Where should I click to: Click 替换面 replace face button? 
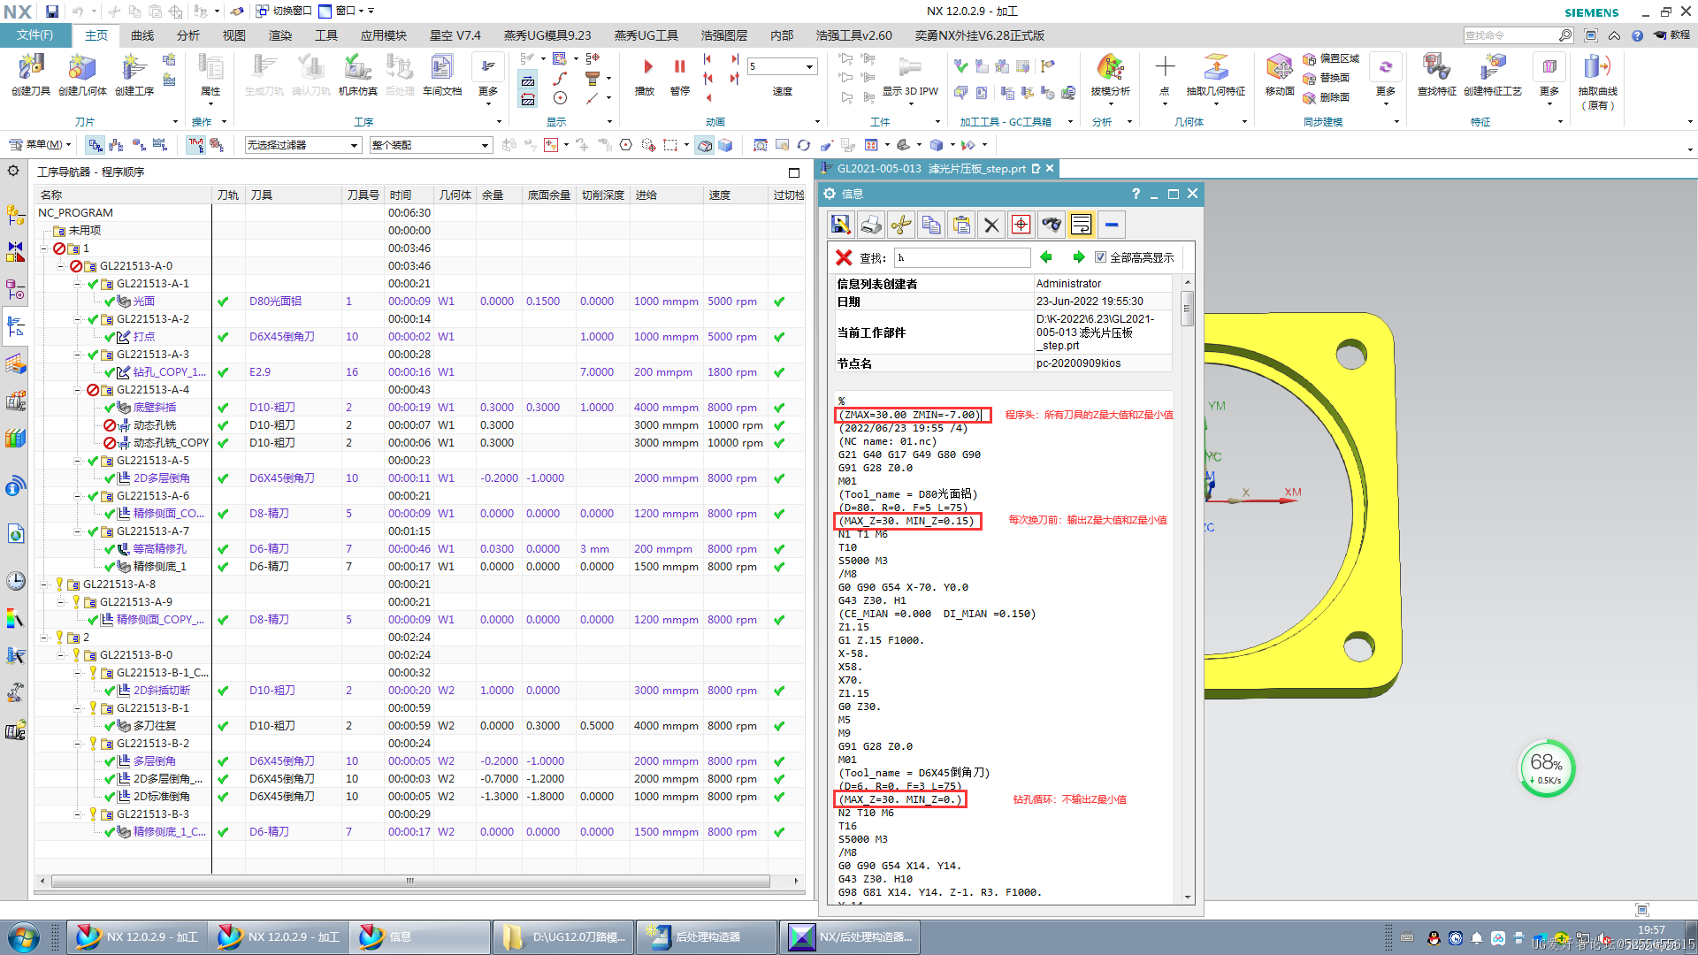(1326, 78)
